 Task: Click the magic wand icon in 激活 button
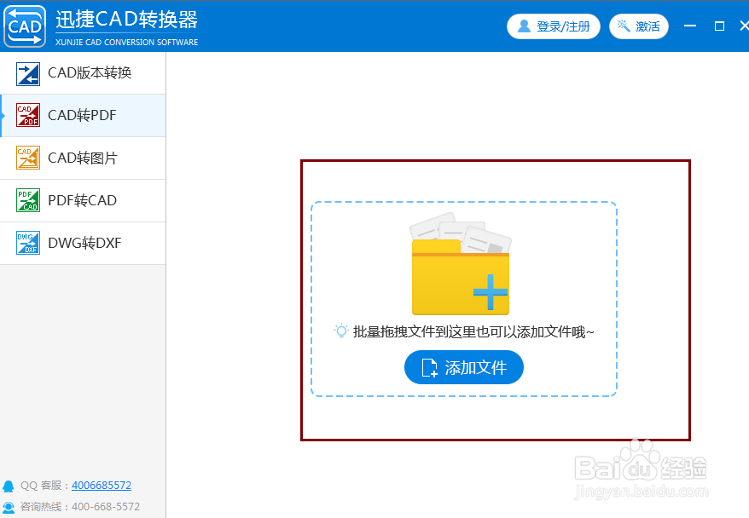pos(624,26)
